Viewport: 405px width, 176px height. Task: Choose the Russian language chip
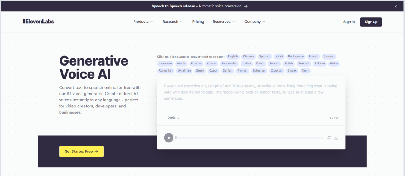click(x=196, y=64)
